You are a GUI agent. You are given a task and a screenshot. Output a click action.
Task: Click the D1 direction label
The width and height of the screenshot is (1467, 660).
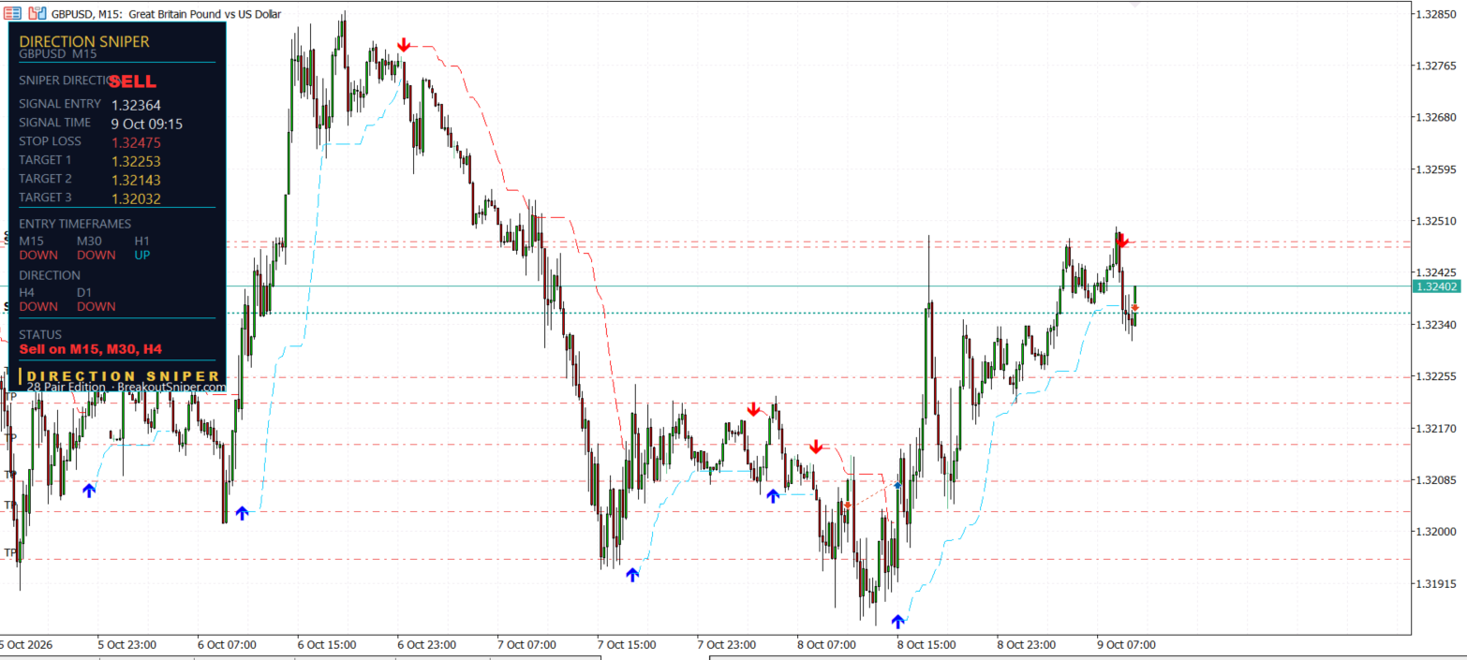point(85,293)
